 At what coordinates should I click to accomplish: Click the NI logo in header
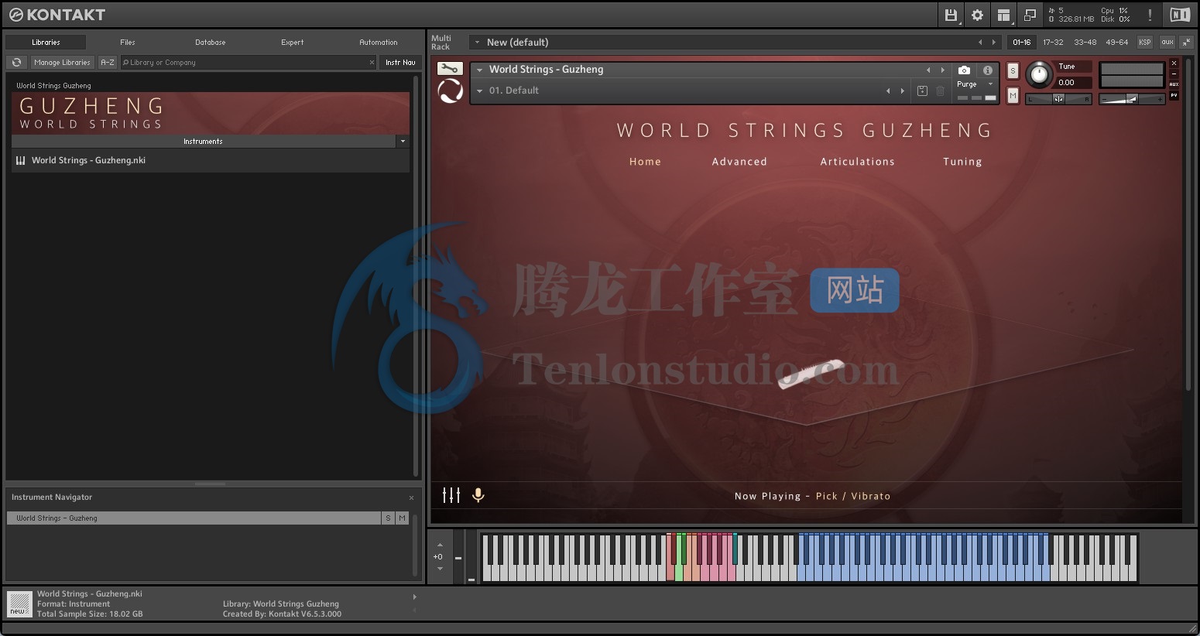(x=1180, y=15)
